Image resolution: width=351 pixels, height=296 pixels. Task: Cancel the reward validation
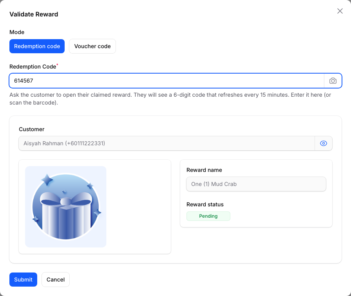[x=56, y=280]
